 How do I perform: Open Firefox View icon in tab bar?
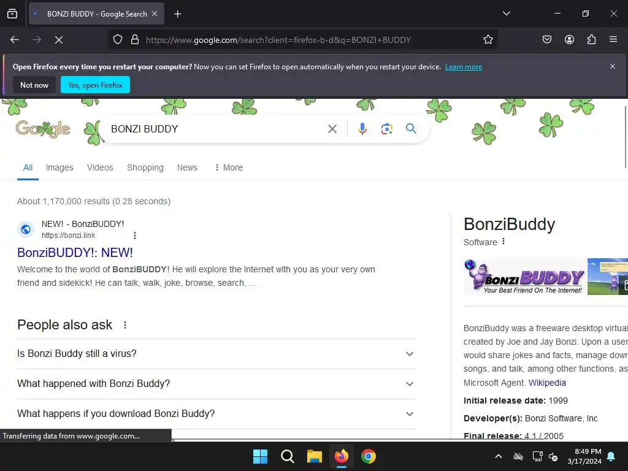pos(12,13)
